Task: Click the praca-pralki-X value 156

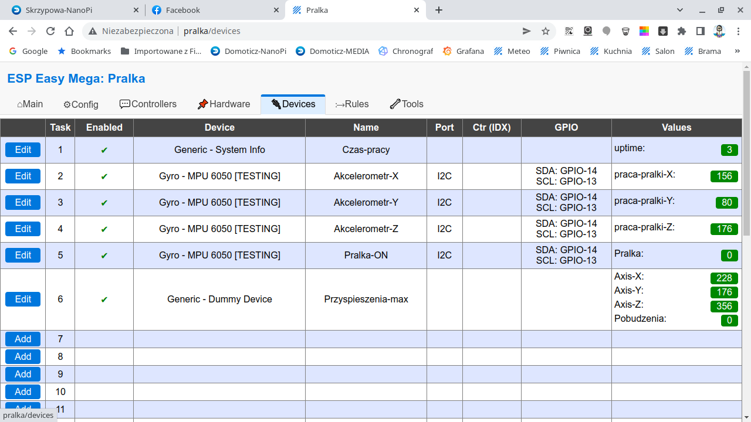Action: 724,176
